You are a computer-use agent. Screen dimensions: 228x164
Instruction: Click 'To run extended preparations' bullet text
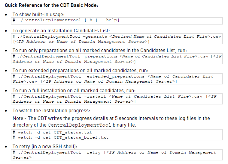pyautogui.click(x=81, y=71)
